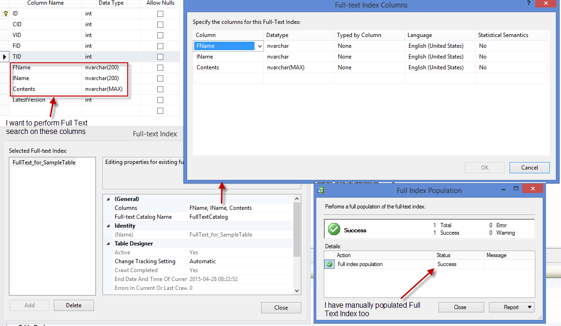Image resolution: width=561 pixels, height=326 pixels.
Task: Click nvarchar(200) data type for IName
Action: (x=102, y=78)
